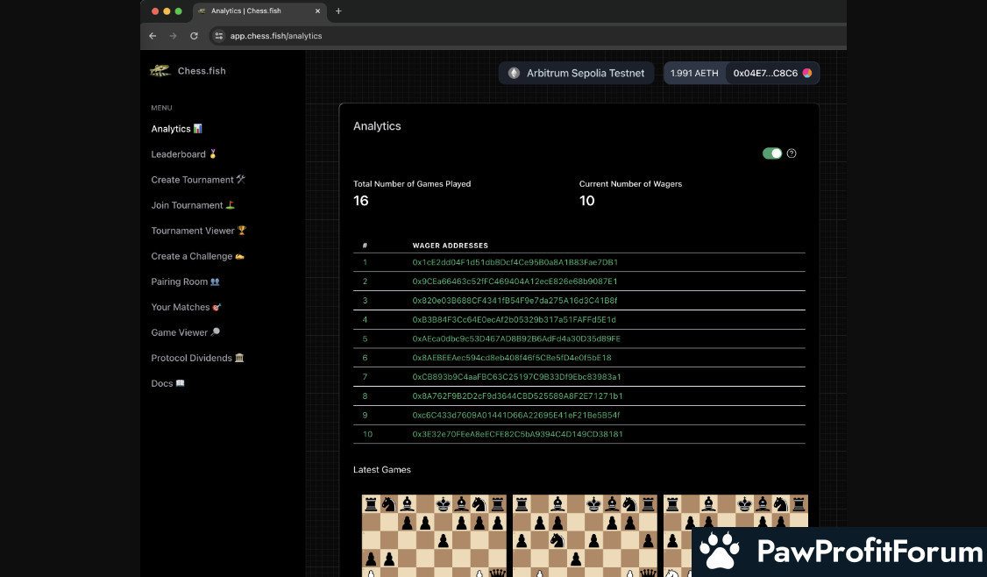Open first wager address 0x1cE2dd04
The width and height of the screenshot is (987, 577).
[x=515, y=262]
